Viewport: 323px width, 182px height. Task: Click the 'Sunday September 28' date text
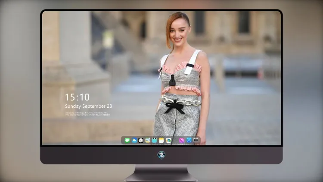pos(89,106)
